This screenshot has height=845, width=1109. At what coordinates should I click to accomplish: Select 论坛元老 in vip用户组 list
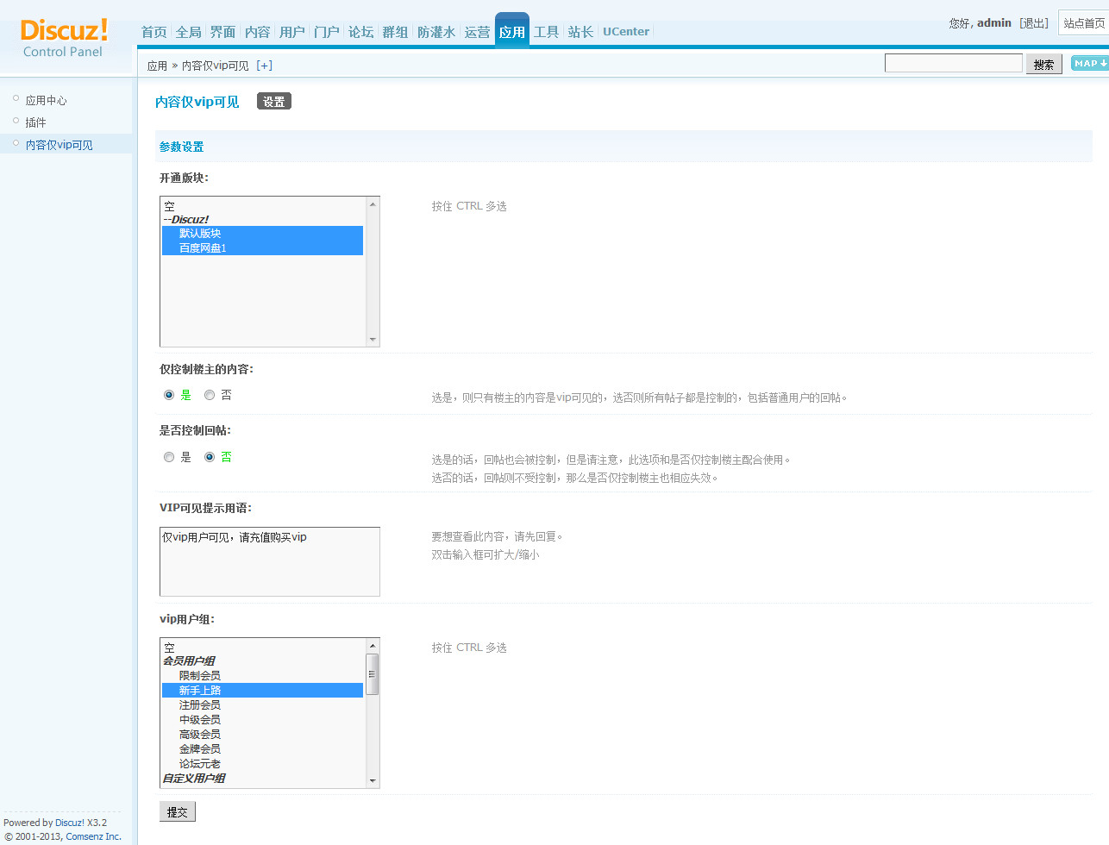[262, 764]
